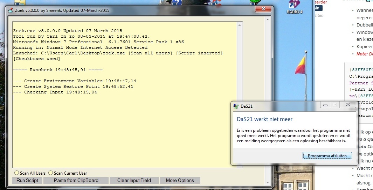Open the RADIO 4 desktop shortcut
Image resolution: width=373 pixels, height=190 pixels.
point(295,7)
